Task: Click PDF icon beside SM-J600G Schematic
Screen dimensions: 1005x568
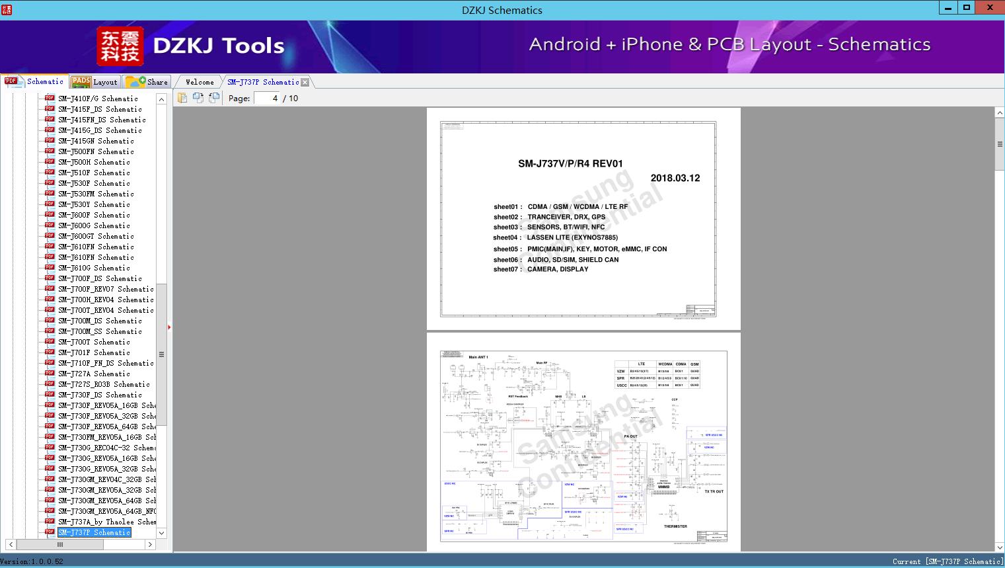Action: [x=50, y=225]
